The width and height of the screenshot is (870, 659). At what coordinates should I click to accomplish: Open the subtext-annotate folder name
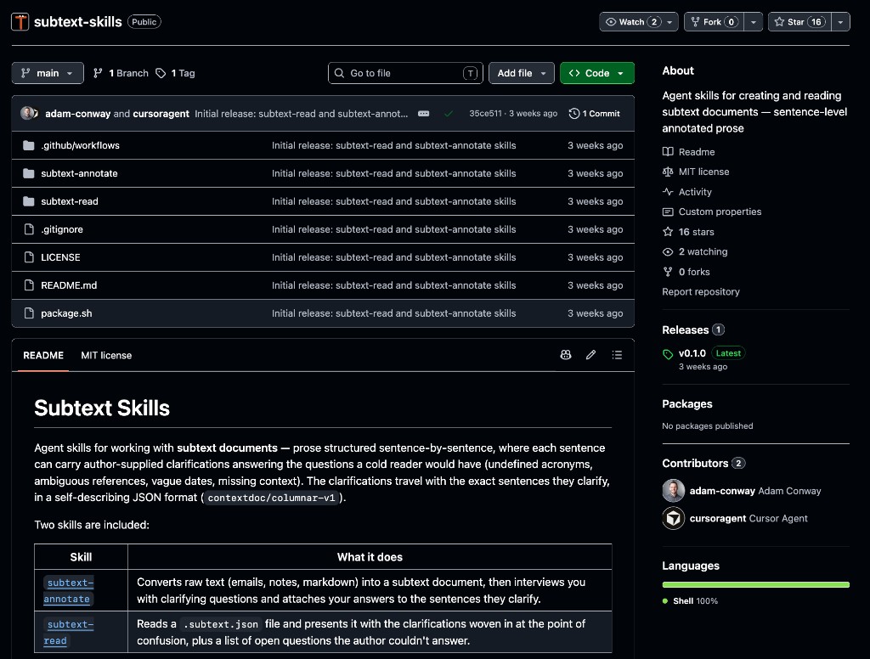[x=79, y=173]
